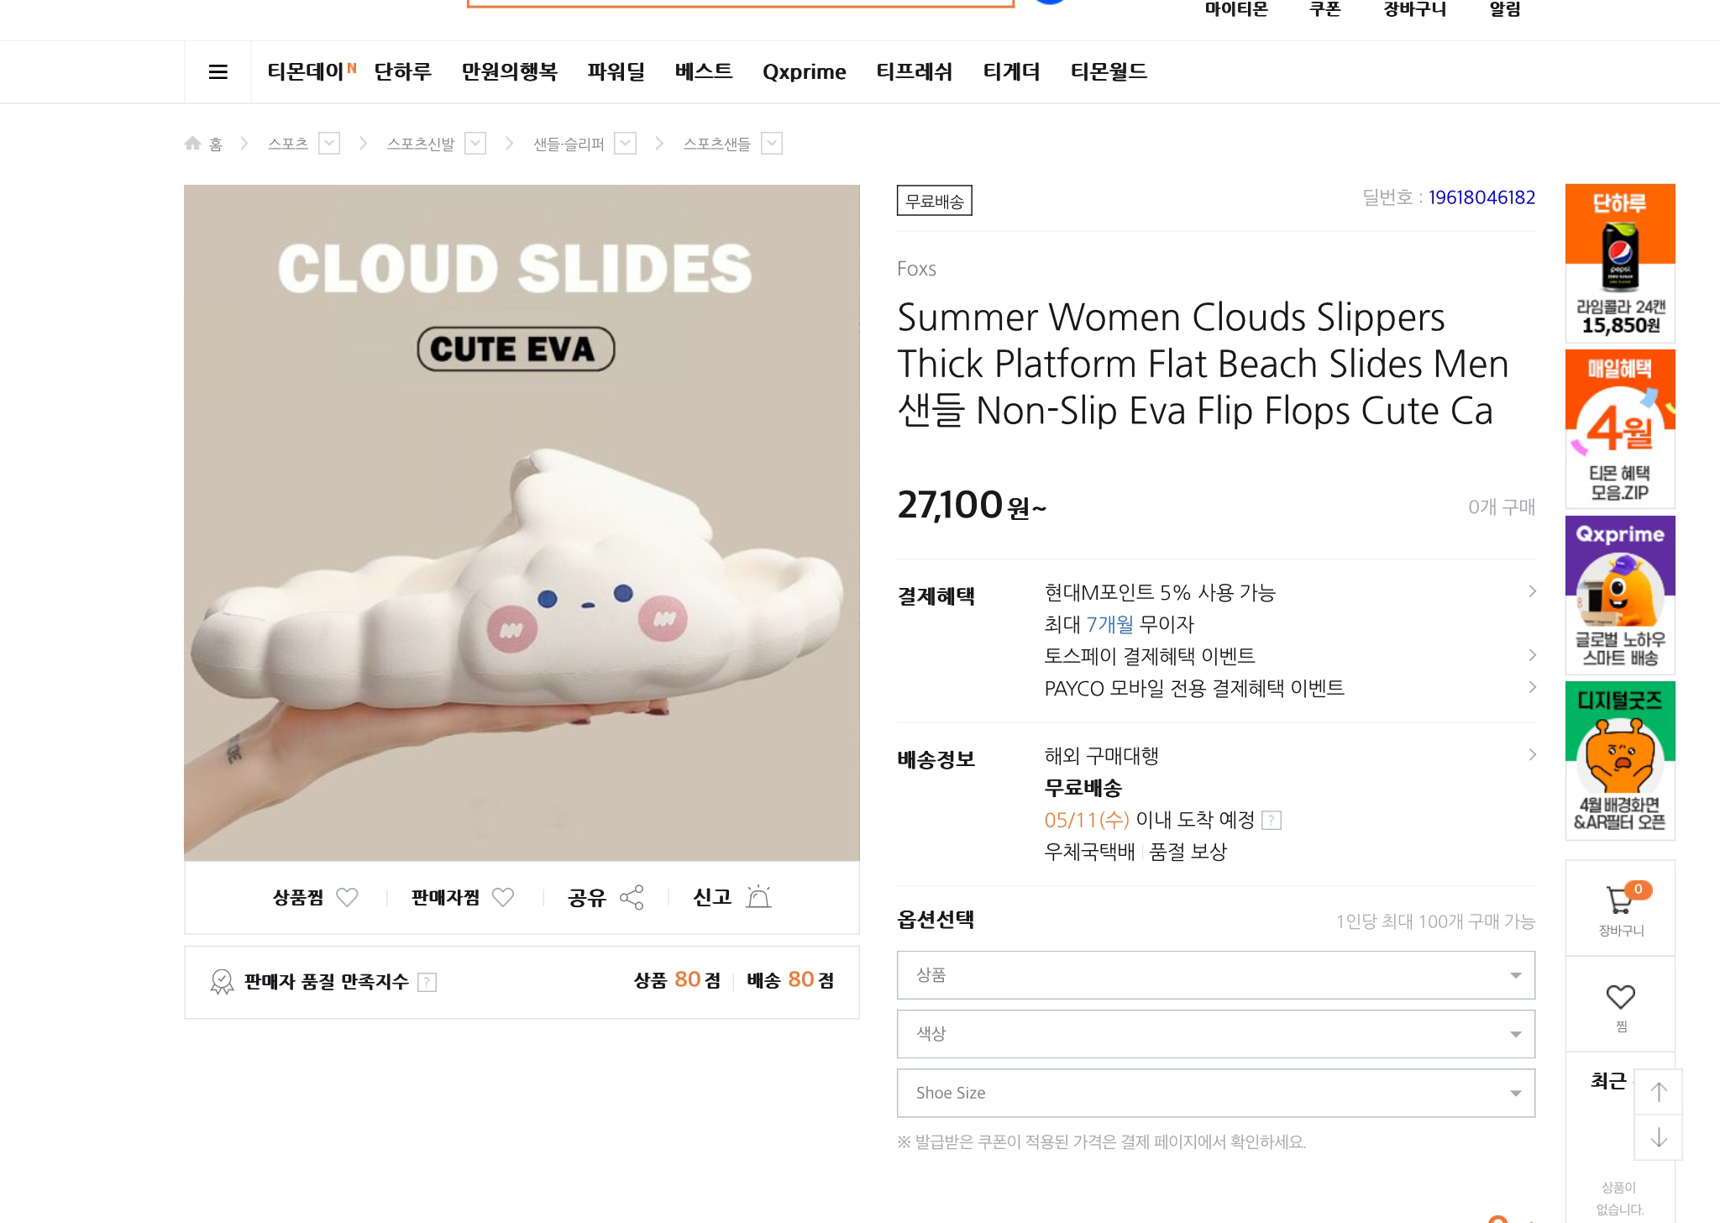
Task: Open the Shoe Size dropdown
Action: [x=1215, y=1093]
